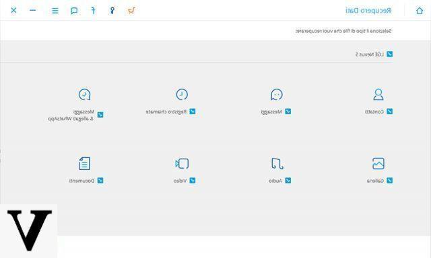Toggle the LGE Nexus 5 checkbox
431x258 pixels.
pyautogui.click(x=389, y=54)
